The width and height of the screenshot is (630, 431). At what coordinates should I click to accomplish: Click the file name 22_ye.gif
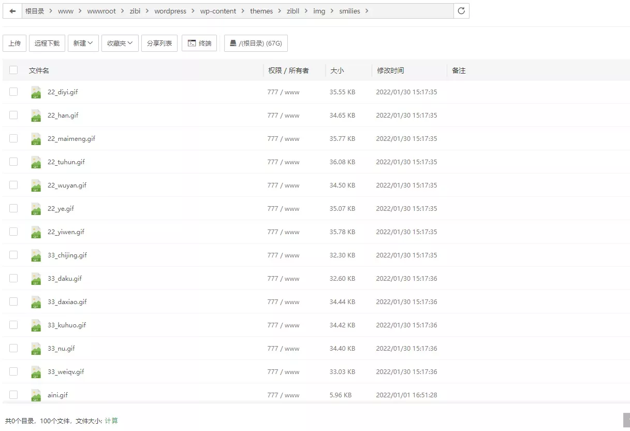(61, 209)
